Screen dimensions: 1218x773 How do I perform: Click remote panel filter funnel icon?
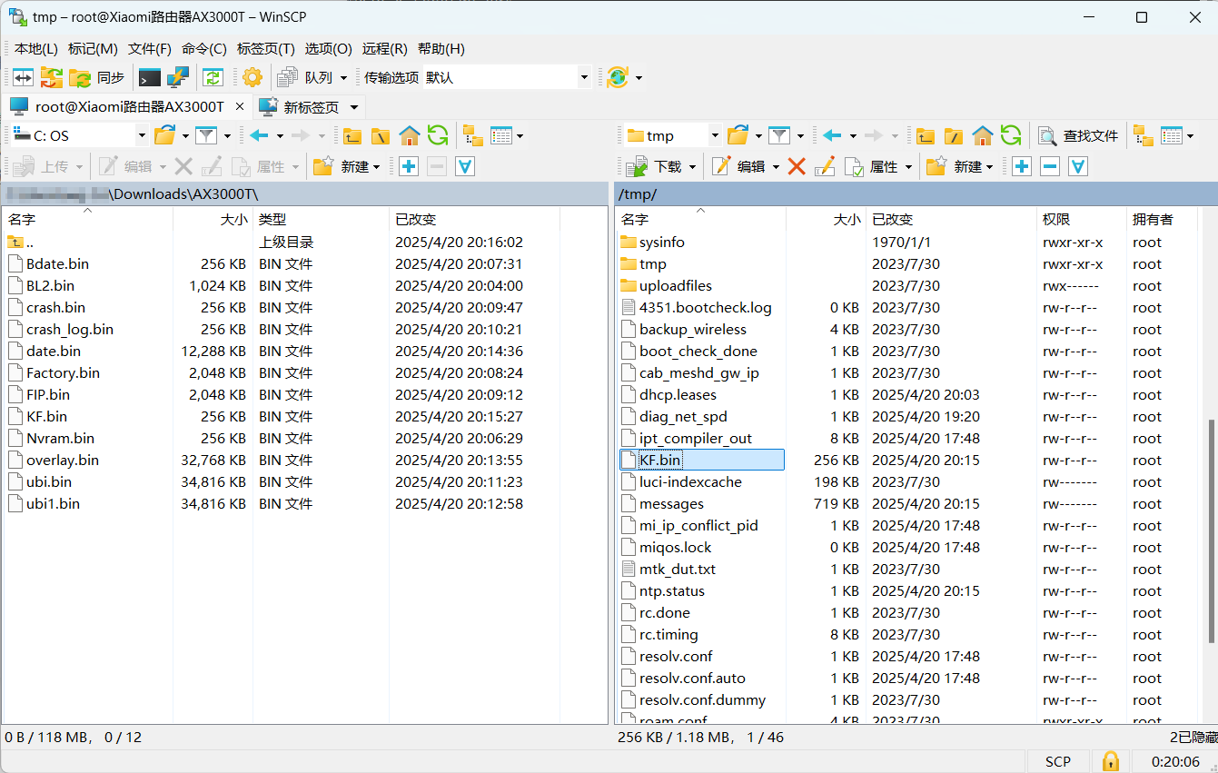click(779, 135)
